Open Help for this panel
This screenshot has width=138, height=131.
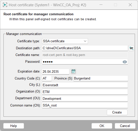(13, 126)
